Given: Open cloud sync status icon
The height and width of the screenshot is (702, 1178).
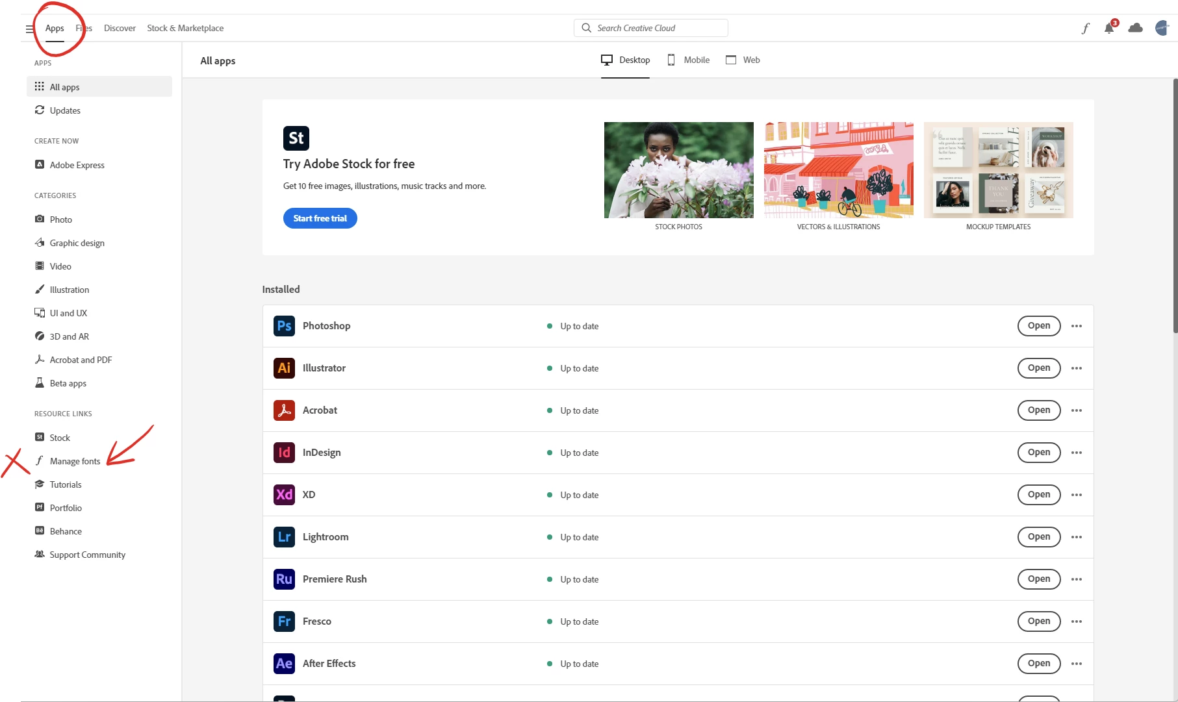Looking at the screenshot, I should point(1135,28).
